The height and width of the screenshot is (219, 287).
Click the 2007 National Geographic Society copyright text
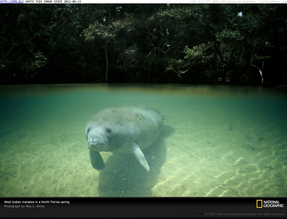(245, 214)
